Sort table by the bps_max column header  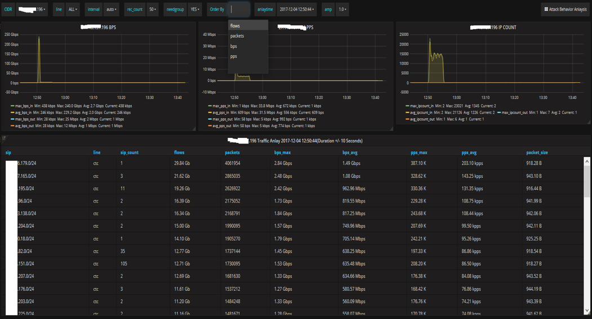coord(282,152)
